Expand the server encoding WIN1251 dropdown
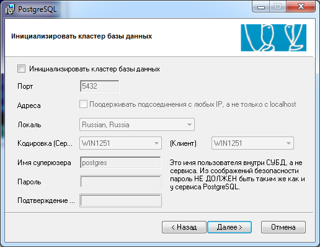 click(x=120, y=143)
